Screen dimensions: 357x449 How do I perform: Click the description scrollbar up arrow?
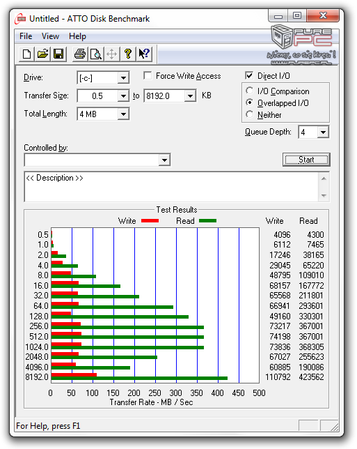324,178
